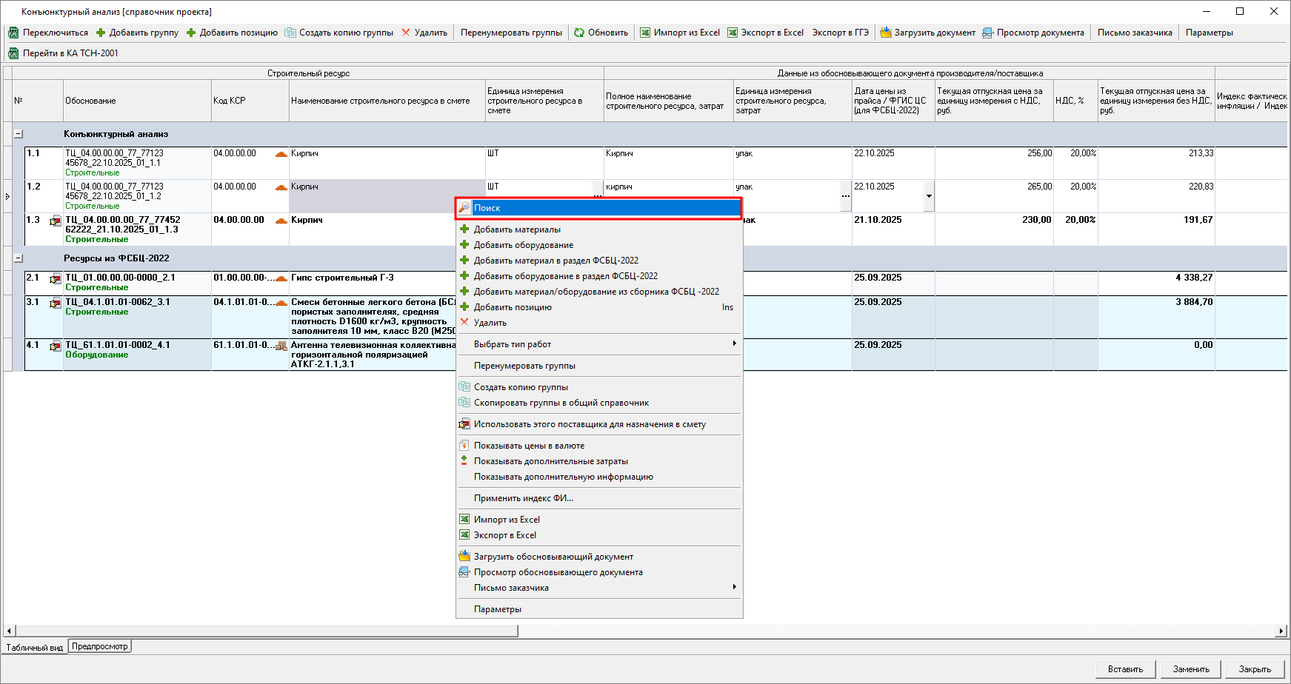The height and width of the screenshot is (684, 1291).
Task: Click Экспорт в ГГЭ toolbar button
Action: 840,33
